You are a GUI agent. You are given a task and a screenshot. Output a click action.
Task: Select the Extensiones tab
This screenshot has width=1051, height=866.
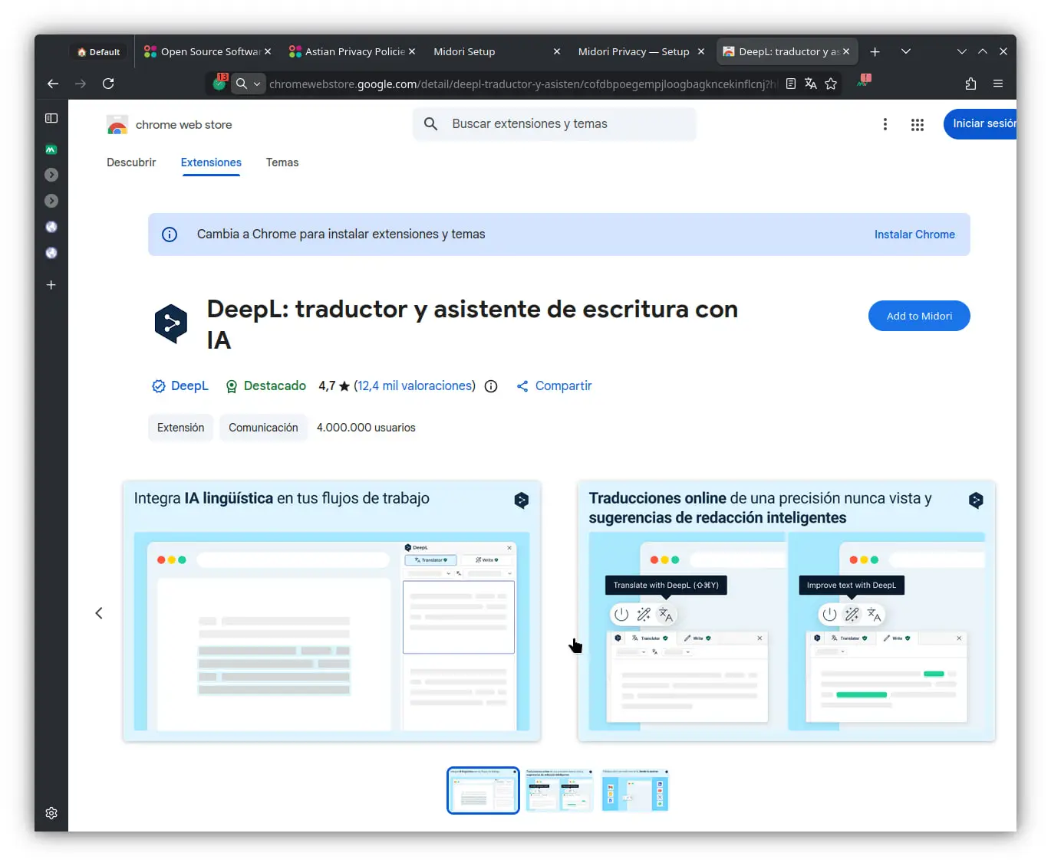click(x=211, y=162)
